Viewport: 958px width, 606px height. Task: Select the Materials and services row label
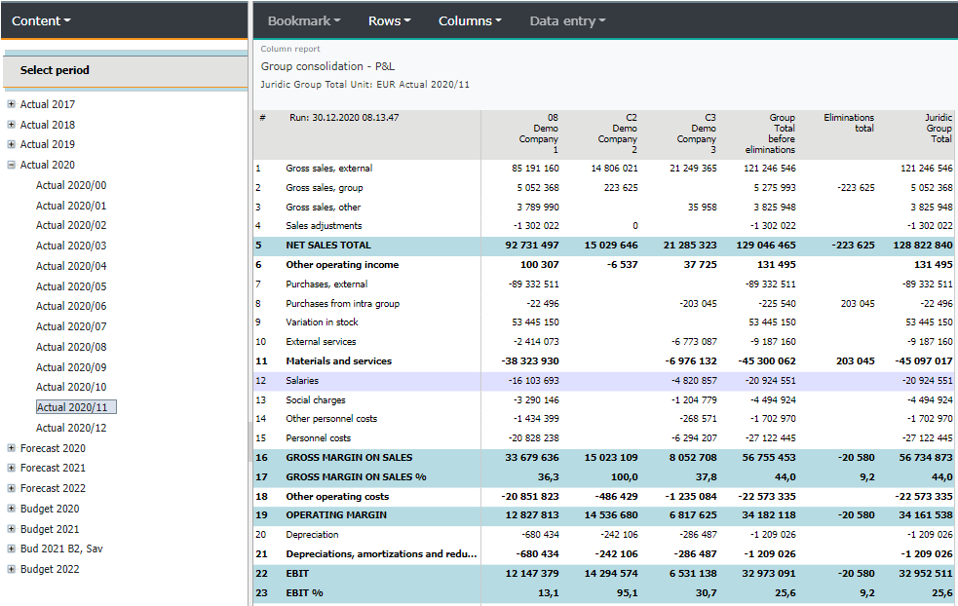(x=338, y=361)
